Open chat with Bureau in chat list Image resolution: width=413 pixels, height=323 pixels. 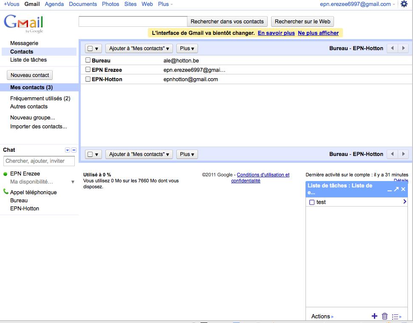(x=19, y=201)
